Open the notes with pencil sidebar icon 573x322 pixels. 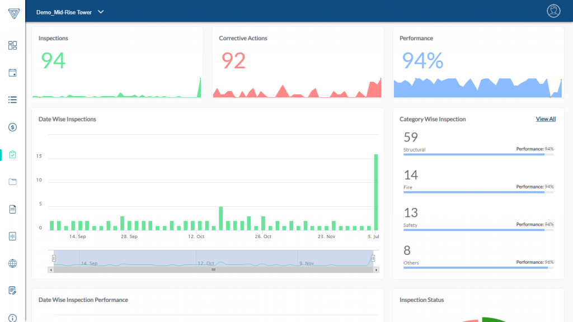(x=12, y=291)
